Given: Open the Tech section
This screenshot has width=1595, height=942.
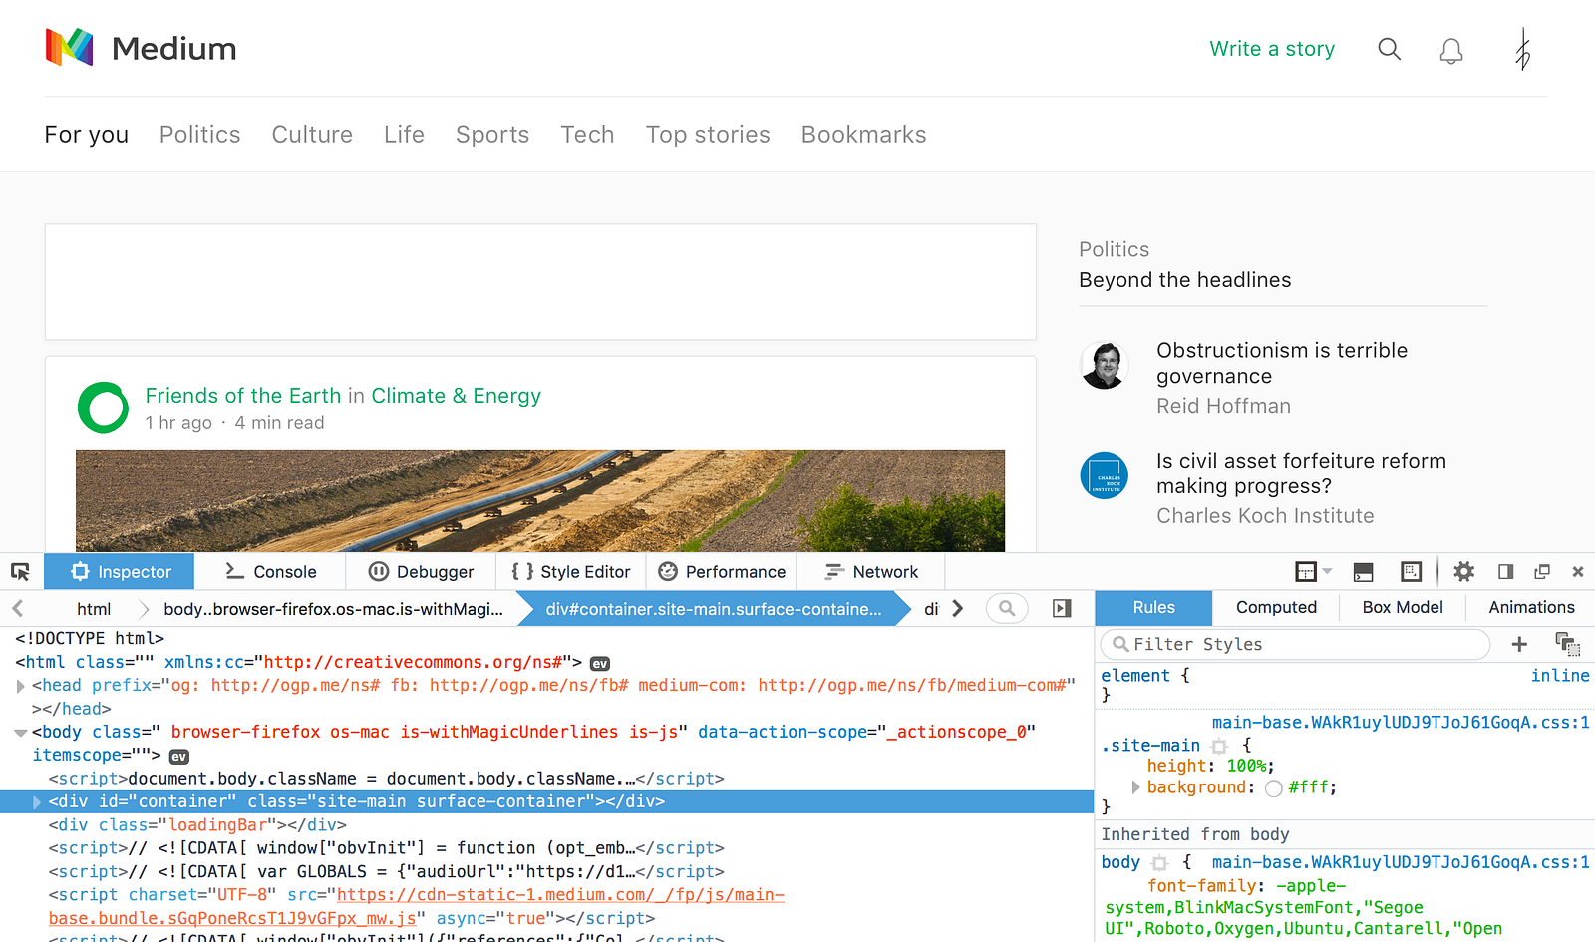Looking at the screenshot, I should point(587,135).
